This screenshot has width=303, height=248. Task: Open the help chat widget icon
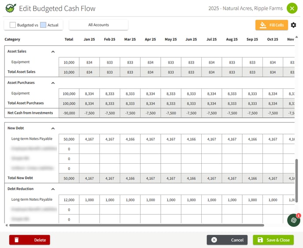[x=293, y=220]
